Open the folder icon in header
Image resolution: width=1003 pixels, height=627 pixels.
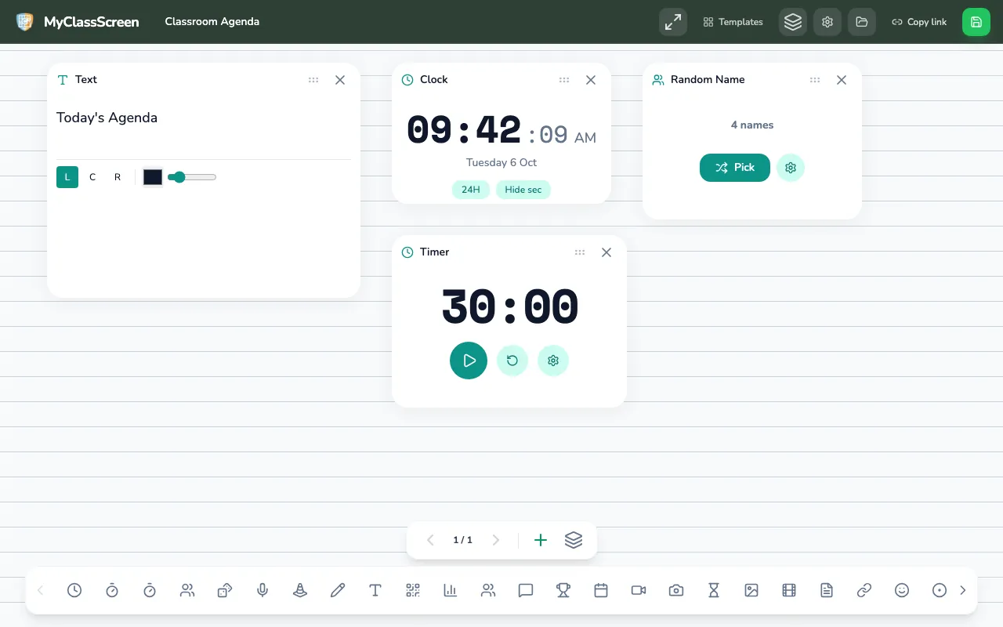[862, 22]
